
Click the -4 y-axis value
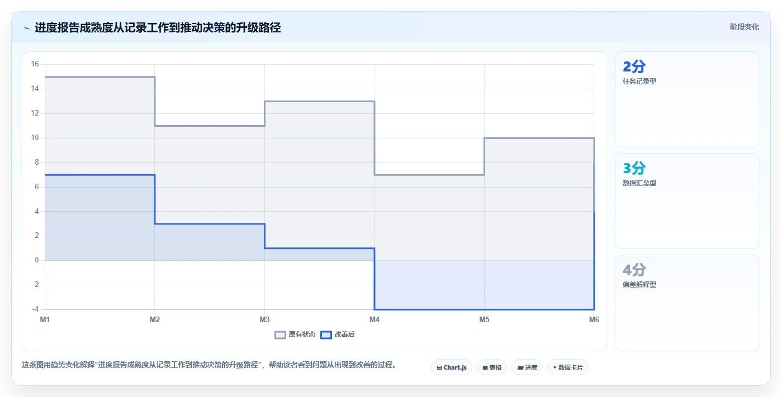tap(36, 309)
